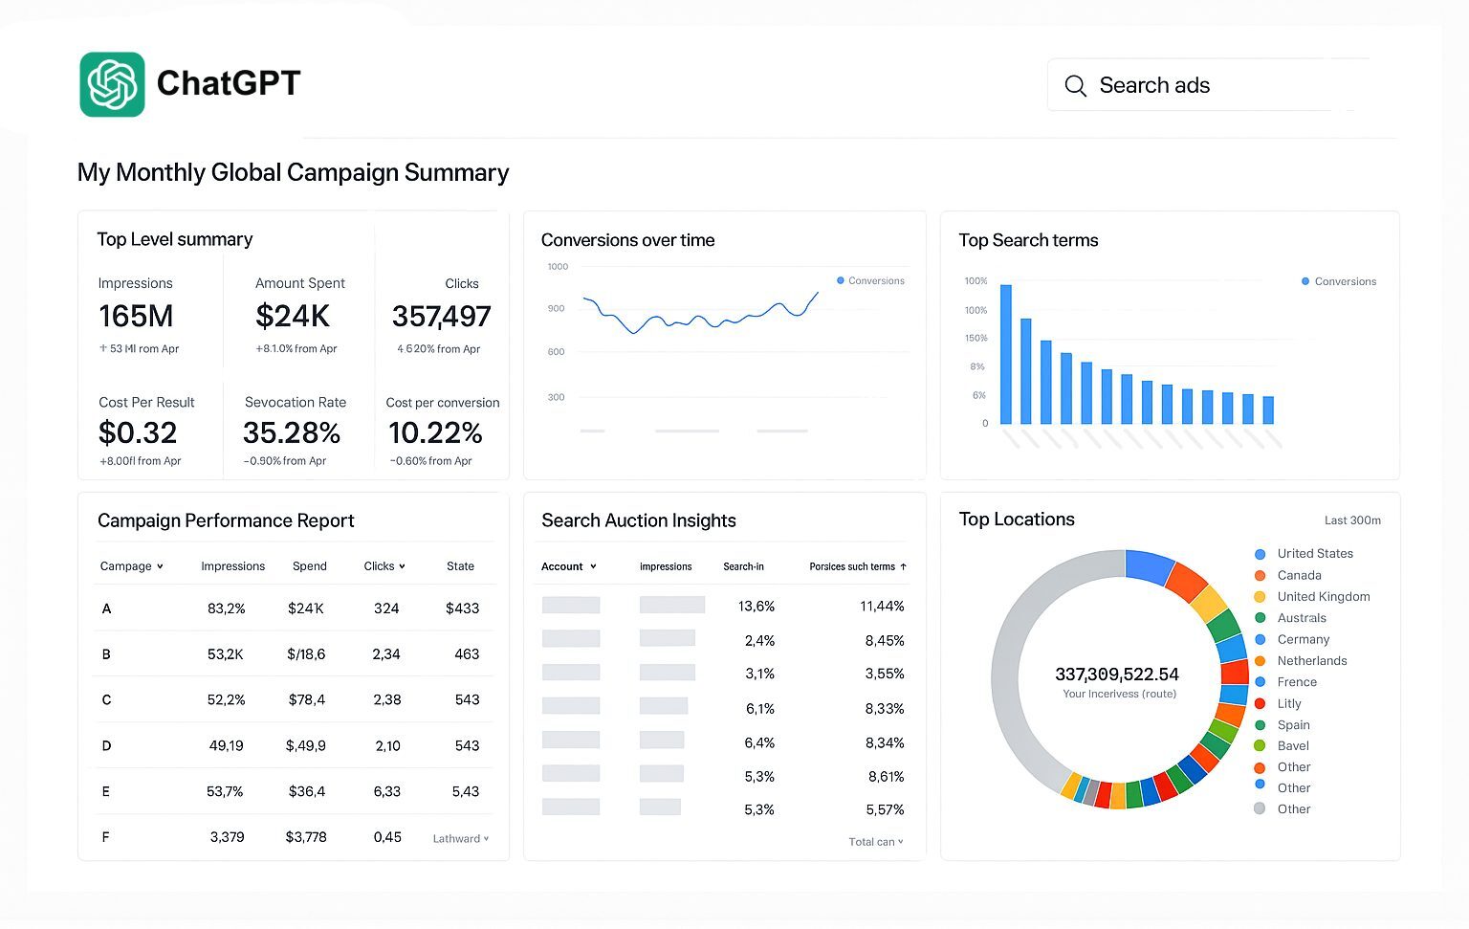The image size is (1469, 929).
Task: Click the United States legend dot
Action: 1260,553
